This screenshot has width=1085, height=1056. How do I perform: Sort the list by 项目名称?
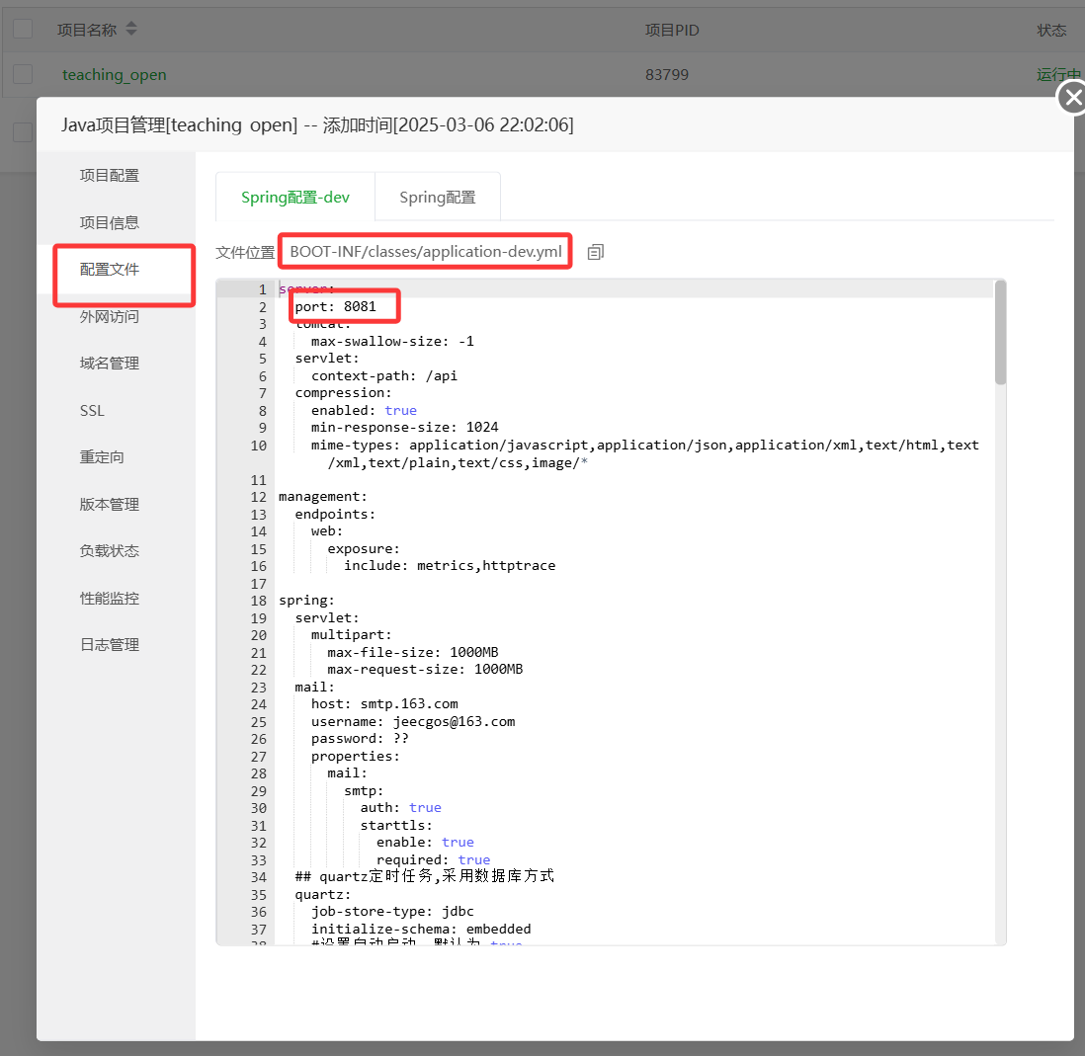coord(131,30)
